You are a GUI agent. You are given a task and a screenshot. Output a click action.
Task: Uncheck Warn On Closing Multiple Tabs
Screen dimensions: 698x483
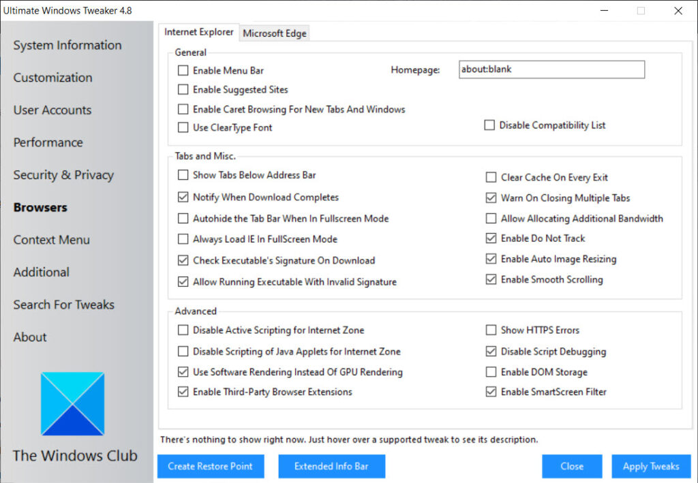pos(491,198)
